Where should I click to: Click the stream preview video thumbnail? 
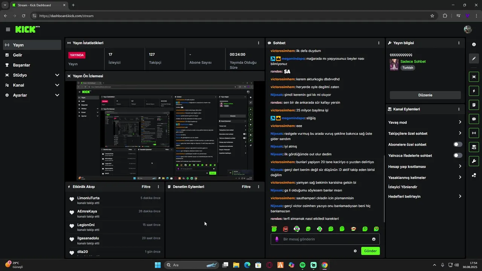click(x=165, y=131)
